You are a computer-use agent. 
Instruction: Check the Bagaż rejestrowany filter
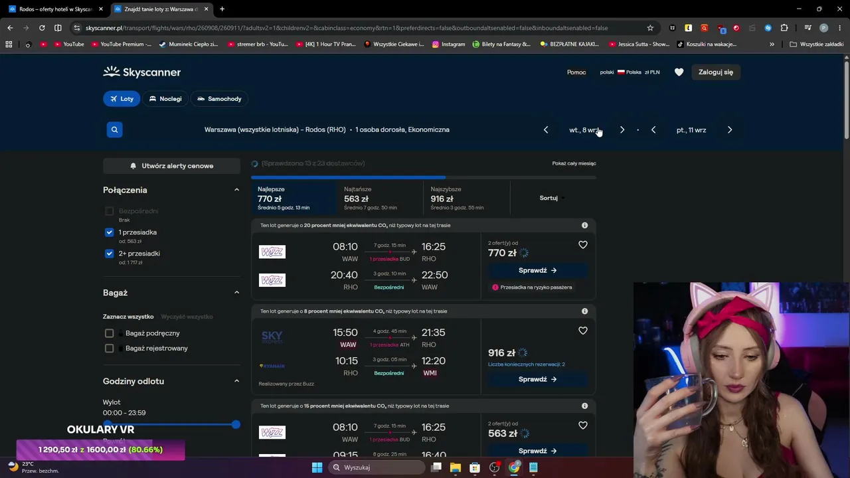[x=110, y=348]
